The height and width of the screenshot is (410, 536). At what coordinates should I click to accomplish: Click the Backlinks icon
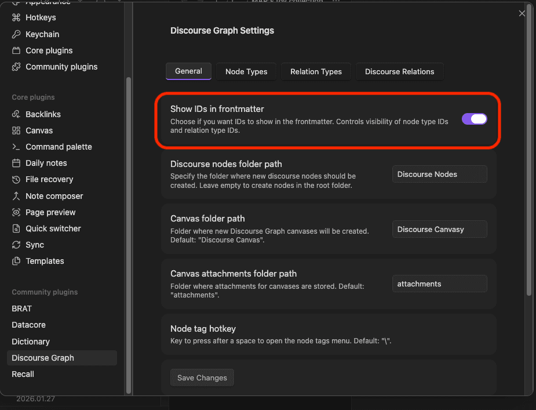click(x=16, y=114)
